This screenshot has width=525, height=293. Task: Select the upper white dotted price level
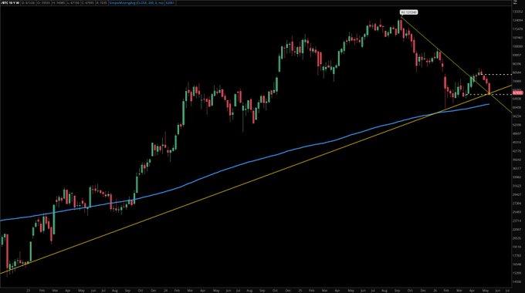click(497, 74)
